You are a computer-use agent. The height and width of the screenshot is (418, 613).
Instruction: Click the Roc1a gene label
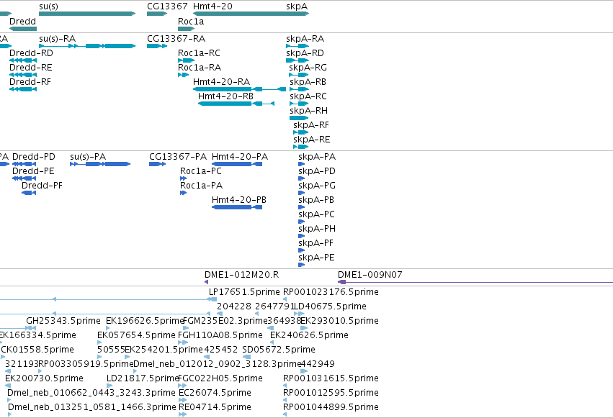191,22
